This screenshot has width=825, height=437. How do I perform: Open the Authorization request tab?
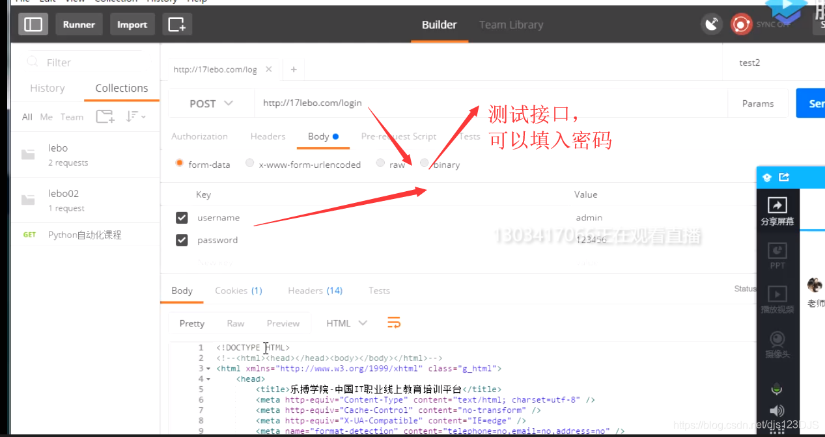[199, 137]
